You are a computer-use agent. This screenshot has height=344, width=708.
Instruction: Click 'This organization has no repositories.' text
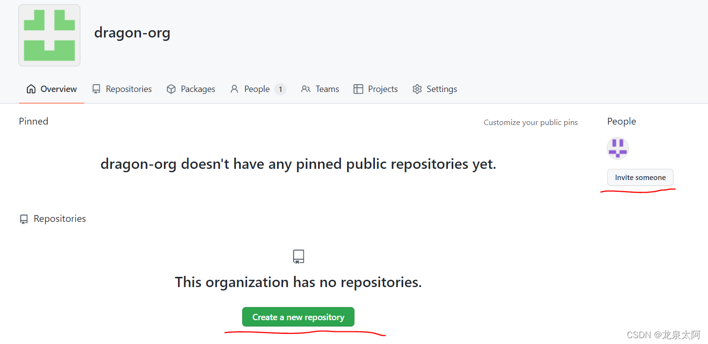click(x=298, y=282)
